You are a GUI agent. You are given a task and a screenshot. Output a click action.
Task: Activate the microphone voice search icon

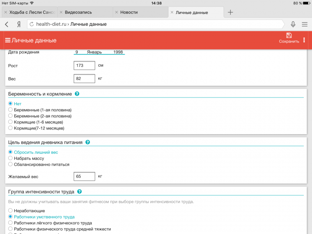click(x=292, y=24)
